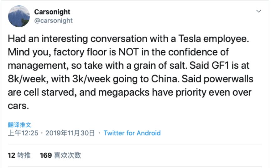Open the 上午12:25 tweet time
This screenshot has height=168, width=271.
pyautogui.click(x=23, y=133)
